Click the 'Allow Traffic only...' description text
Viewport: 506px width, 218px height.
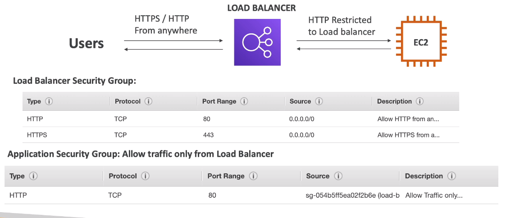[434, 195]
